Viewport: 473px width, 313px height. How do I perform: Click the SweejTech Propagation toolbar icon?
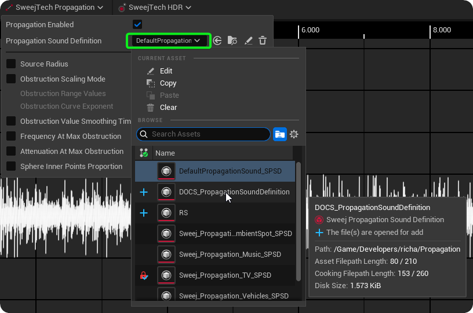pyautogui.click(x=9, y=8)
